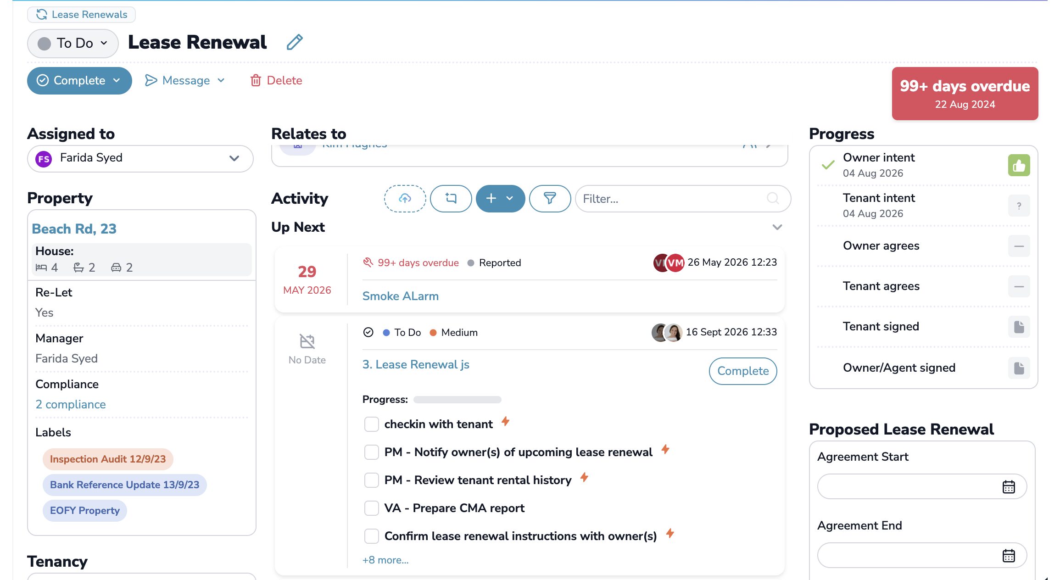Click the No Date calendar icon
The height and width of the screenshot is (580, 1060).
click(x=307, y=341)
